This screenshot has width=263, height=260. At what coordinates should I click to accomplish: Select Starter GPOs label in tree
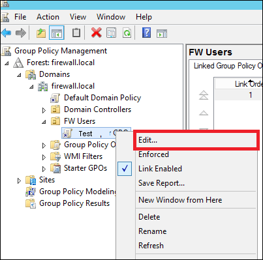tap(85, 168)
